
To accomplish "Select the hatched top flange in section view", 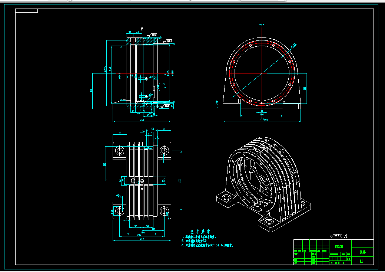I will 142,41.
